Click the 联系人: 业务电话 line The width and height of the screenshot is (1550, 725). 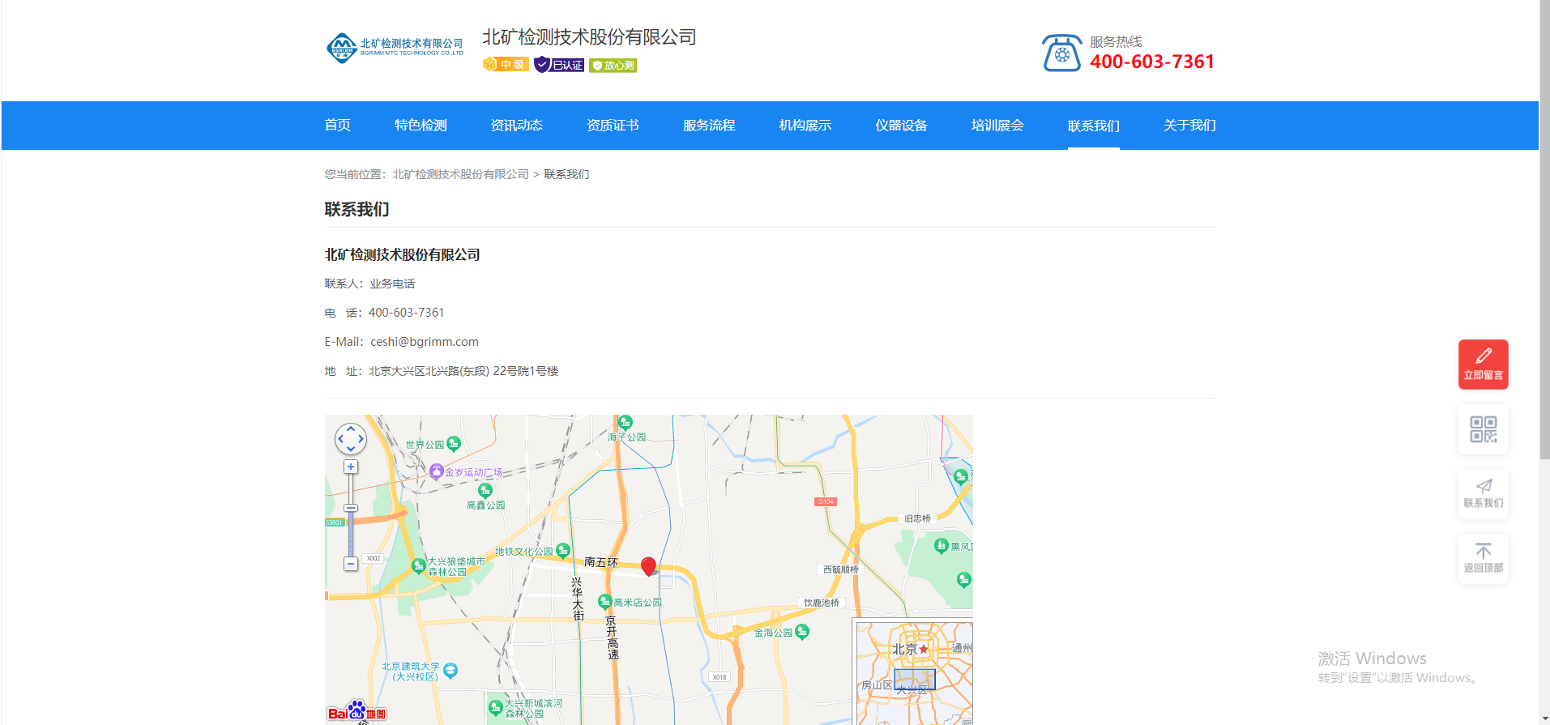[x=369, y=284]
